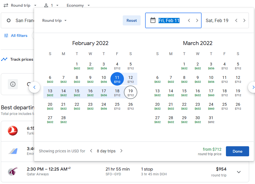
Task: Click the next arrow beside 8 day trips
Action: point(121,151)
